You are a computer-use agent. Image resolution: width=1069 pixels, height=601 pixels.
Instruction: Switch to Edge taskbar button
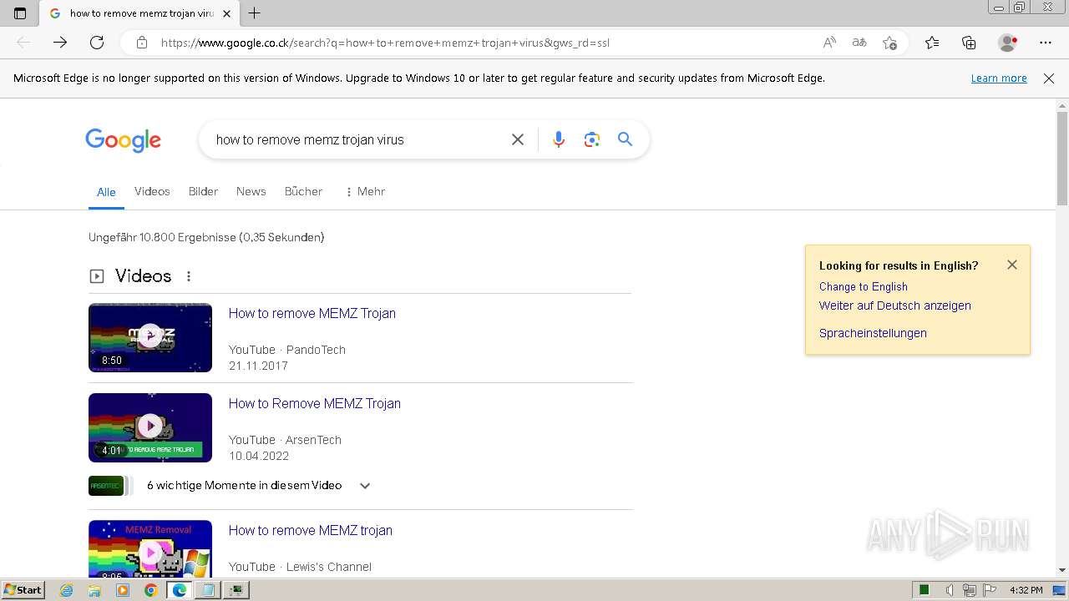[x=179, y=590]
